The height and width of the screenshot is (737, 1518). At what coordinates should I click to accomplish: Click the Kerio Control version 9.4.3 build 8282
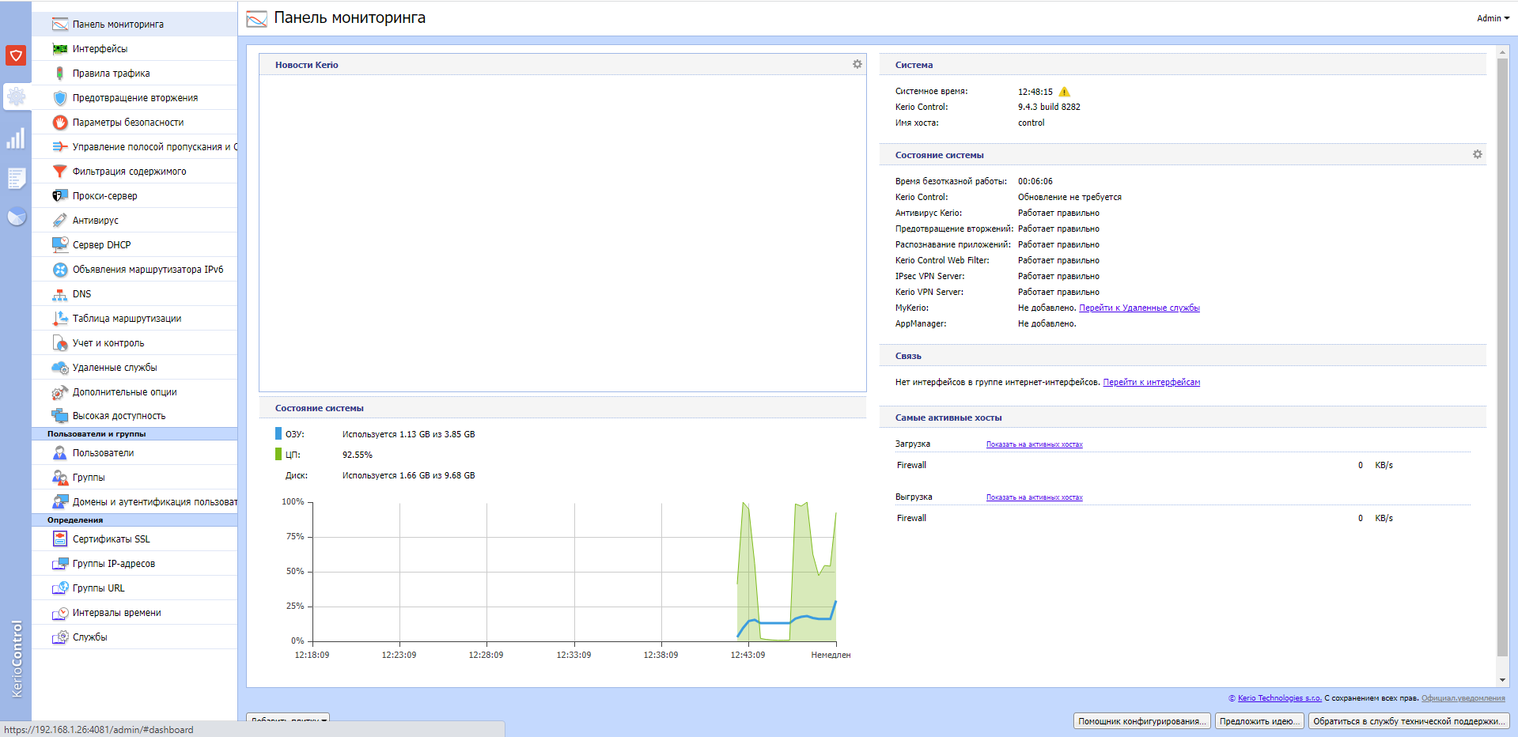tap(1049, 108)
